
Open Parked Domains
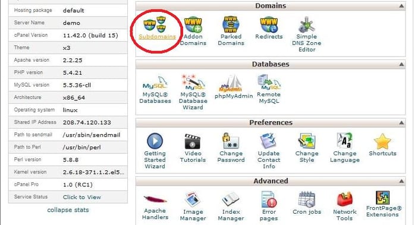click(231, 24)
